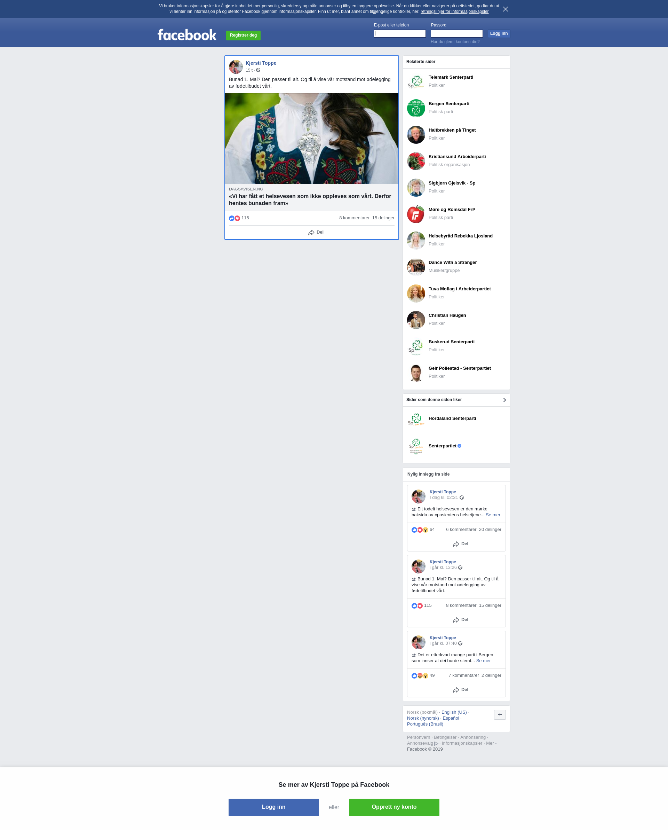The height and width of the screenshot is (830, 668).
Task: Click reactions next to 64
Action: click(420, 530)
